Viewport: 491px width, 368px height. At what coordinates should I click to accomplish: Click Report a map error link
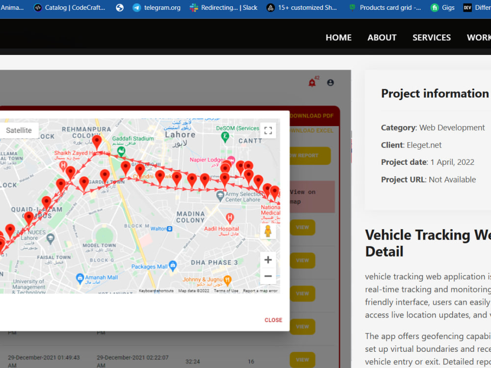[260, 290]
